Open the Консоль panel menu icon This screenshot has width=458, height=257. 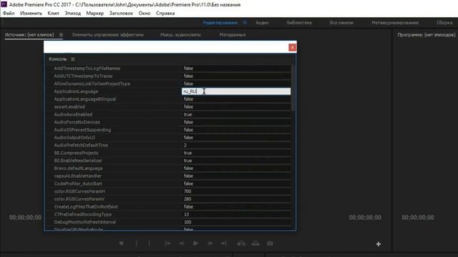(73, 59)
